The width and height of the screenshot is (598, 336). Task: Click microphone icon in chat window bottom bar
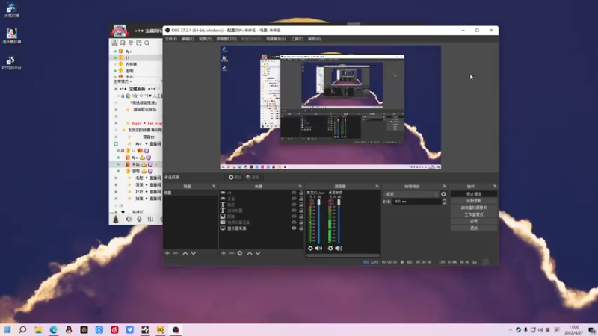140,219
